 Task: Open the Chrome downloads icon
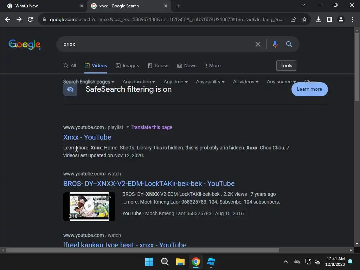[x=319, y=20]
